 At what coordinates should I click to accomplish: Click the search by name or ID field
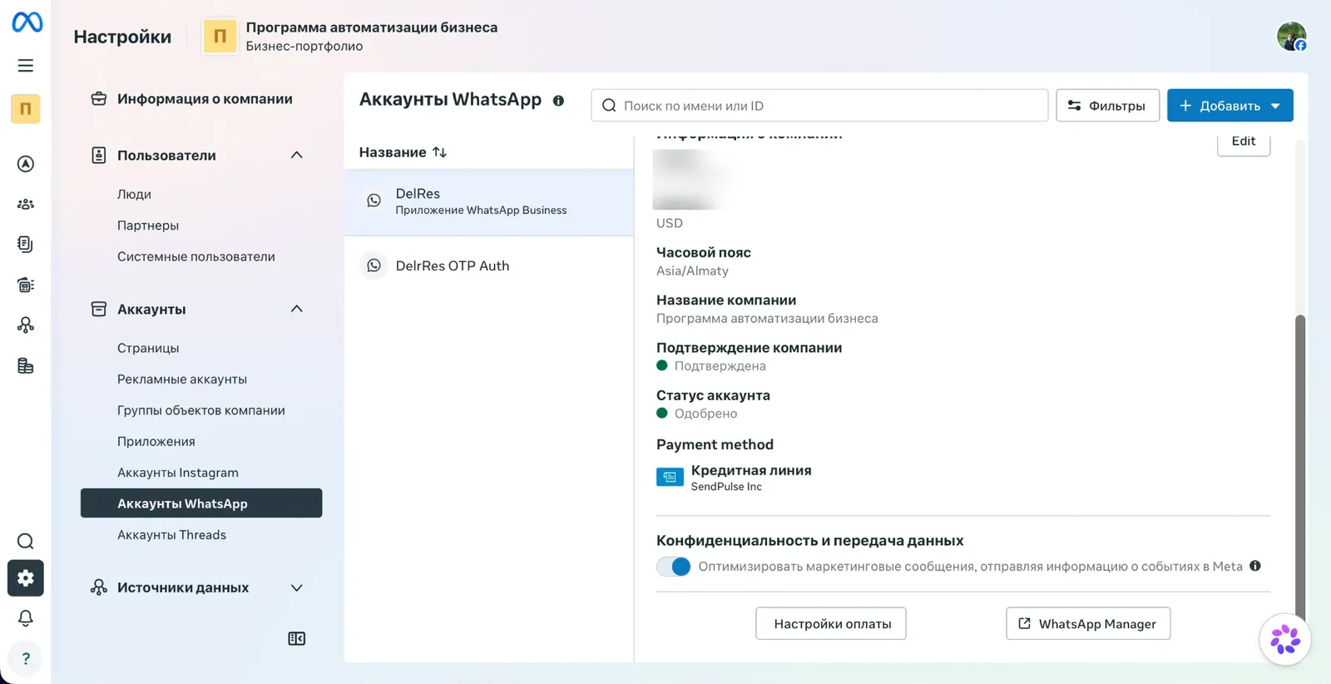pyautogui.click(x=819, y=106)
